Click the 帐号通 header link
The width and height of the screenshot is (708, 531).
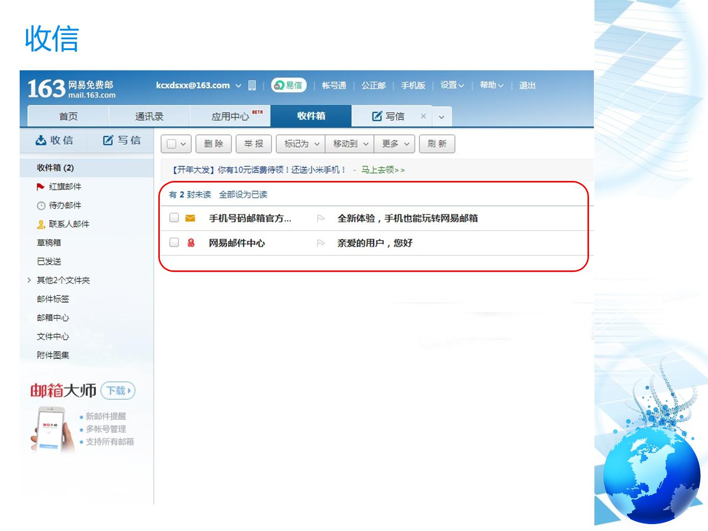click(334, 86)
